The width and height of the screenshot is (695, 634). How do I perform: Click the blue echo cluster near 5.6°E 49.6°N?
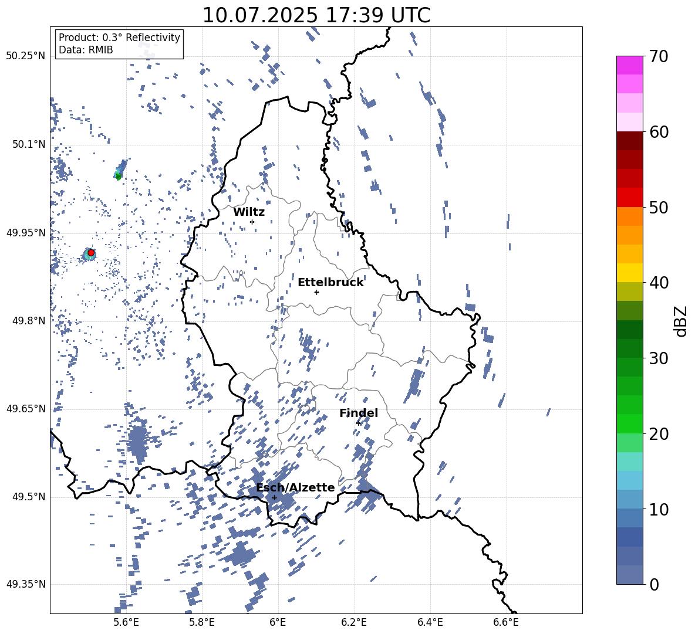coord(137,441)
